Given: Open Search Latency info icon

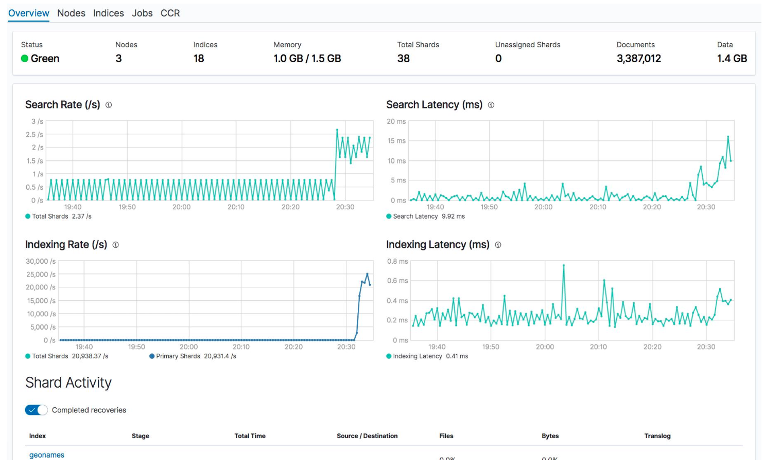Looking at the screenshot, I should point(491,105).
